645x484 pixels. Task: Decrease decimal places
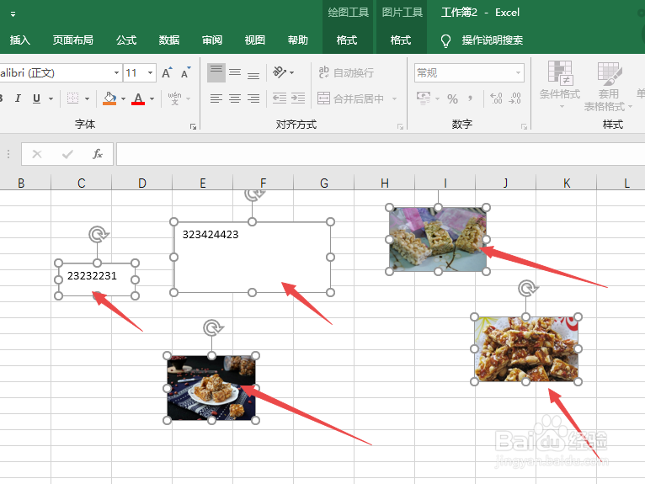point(515,98)
